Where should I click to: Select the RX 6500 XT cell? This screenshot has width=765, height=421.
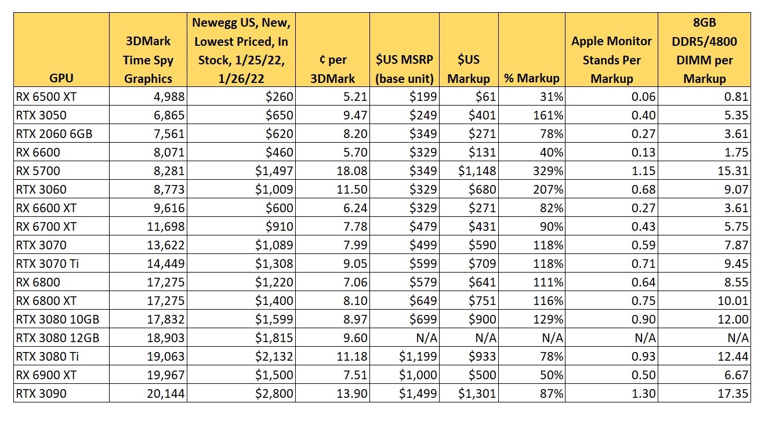61,97
